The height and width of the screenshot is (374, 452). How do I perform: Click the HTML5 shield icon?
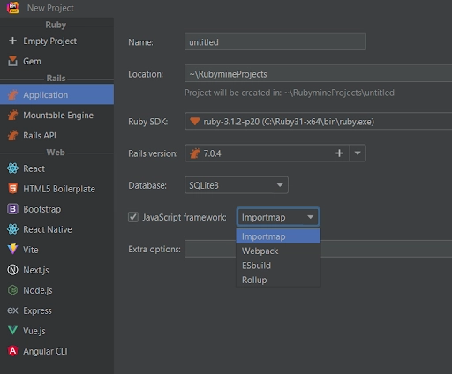pyautogui.click(x=12, y=189)
